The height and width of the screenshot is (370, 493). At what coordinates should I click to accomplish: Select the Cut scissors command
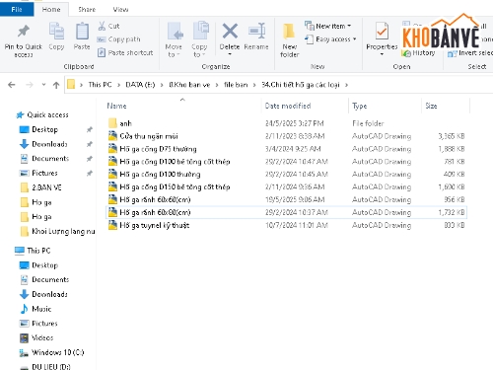coord(108,26)
